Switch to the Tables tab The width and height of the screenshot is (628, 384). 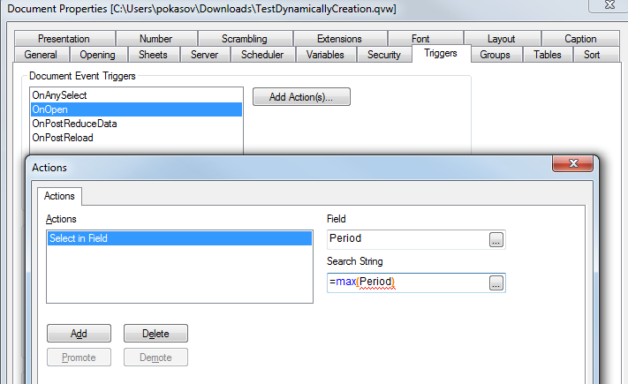(x=548, y=55)
